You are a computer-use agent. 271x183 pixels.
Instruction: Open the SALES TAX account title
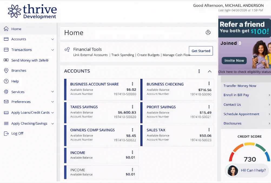(156, 130)
